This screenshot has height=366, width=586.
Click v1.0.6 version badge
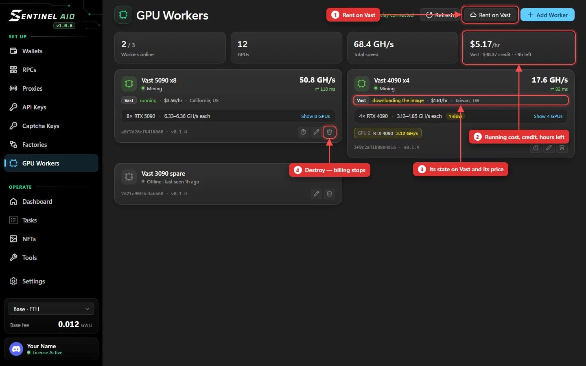coord(64,26)
